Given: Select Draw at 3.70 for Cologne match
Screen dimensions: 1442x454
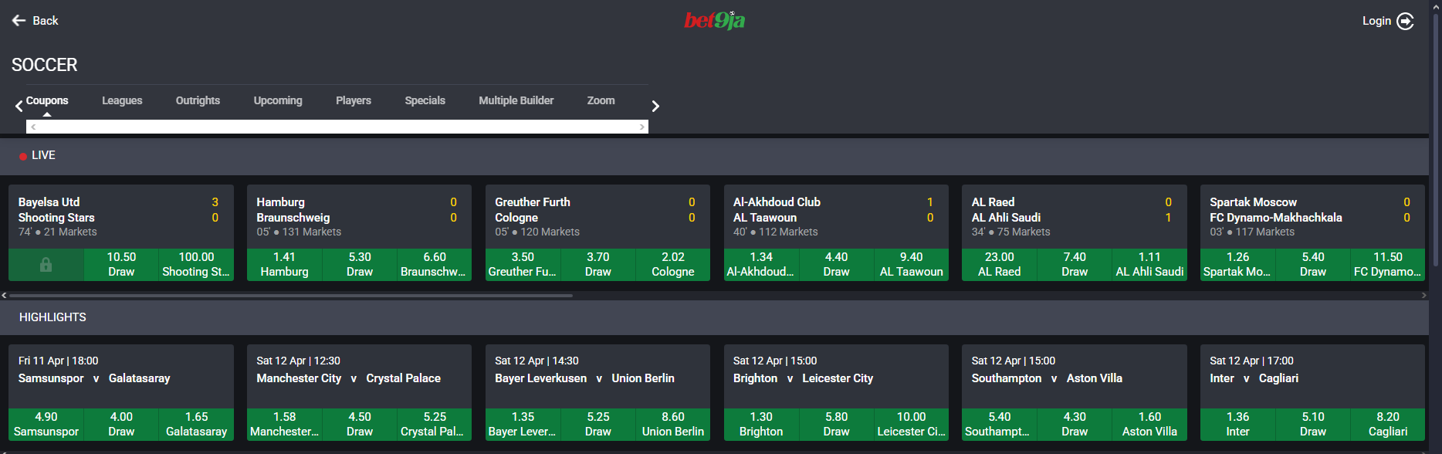Looking at the screenshot, I should click(x=598, y=265).
